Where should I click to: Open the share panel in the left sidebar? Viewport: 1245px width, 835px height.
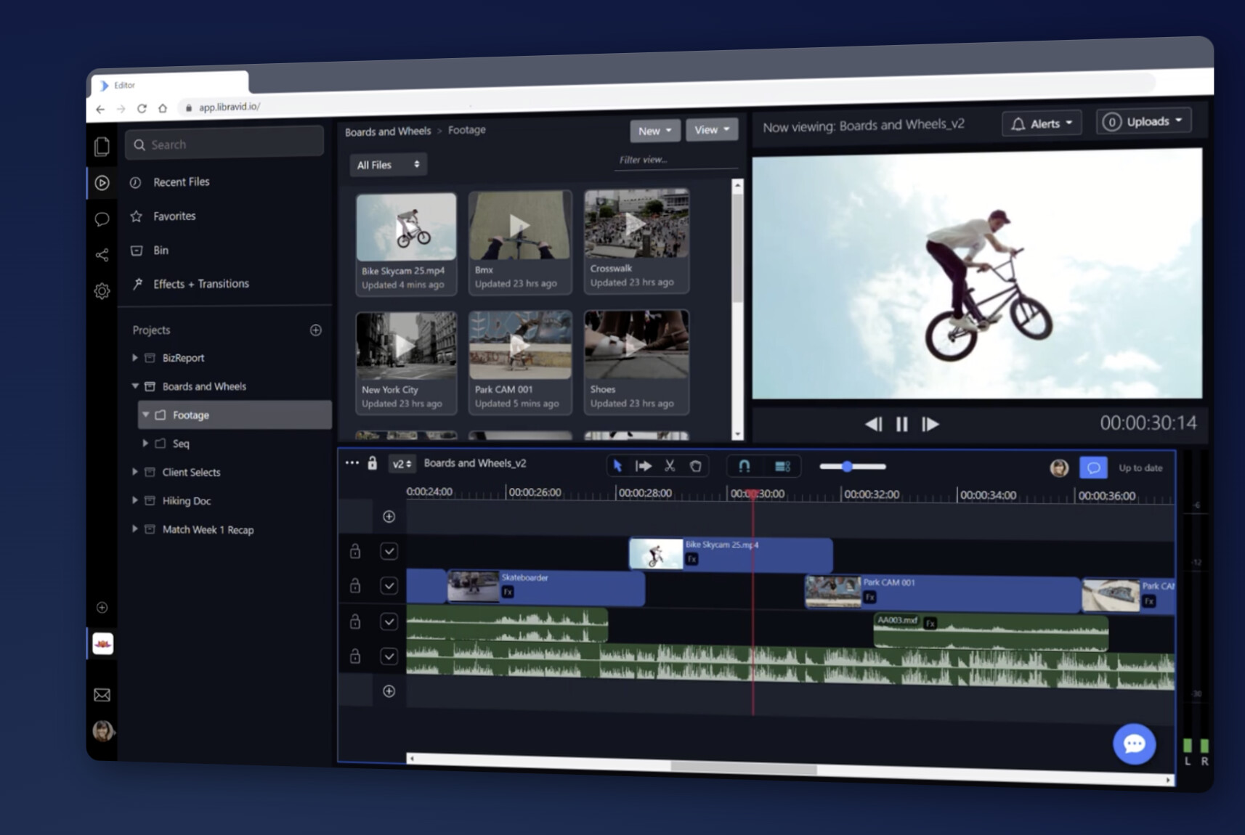(x=102, y=253)
